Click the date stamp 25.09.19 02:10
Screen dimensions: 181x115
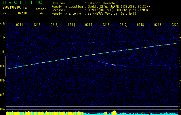tap(15, 13)
